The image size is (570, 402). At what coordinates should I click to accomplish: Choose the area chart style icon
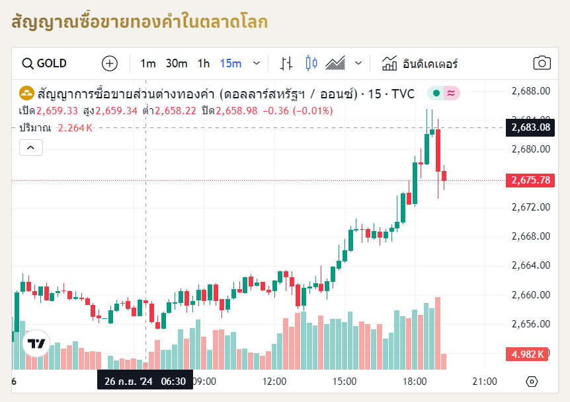pyautogui.click(x=336, y=63)
